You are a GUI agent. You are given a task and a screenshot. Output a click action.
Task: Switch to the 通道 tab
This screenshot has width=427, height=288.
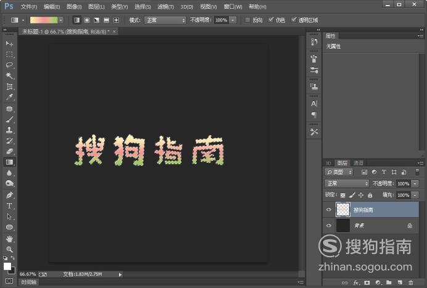point(358,163)
